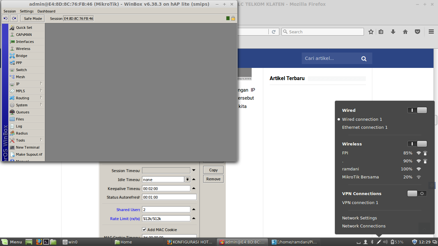Click the WinBox redo arrow
Viewport: 438px width, 246px height.
click(14, 19)
